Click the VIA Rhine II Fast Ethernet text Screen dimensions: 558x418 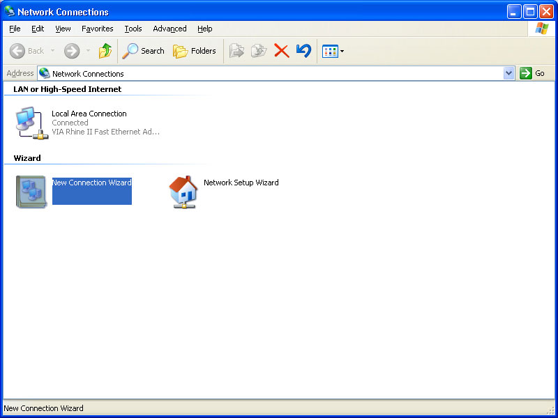click(106, 132)
